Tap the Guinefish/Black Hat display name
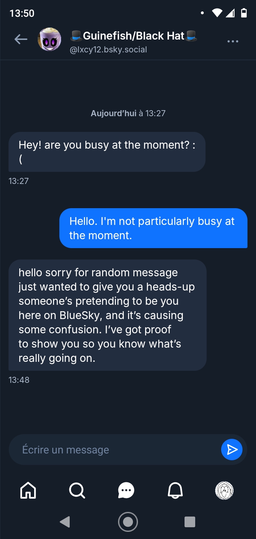 pyautogui.click(x=134, y=36)
